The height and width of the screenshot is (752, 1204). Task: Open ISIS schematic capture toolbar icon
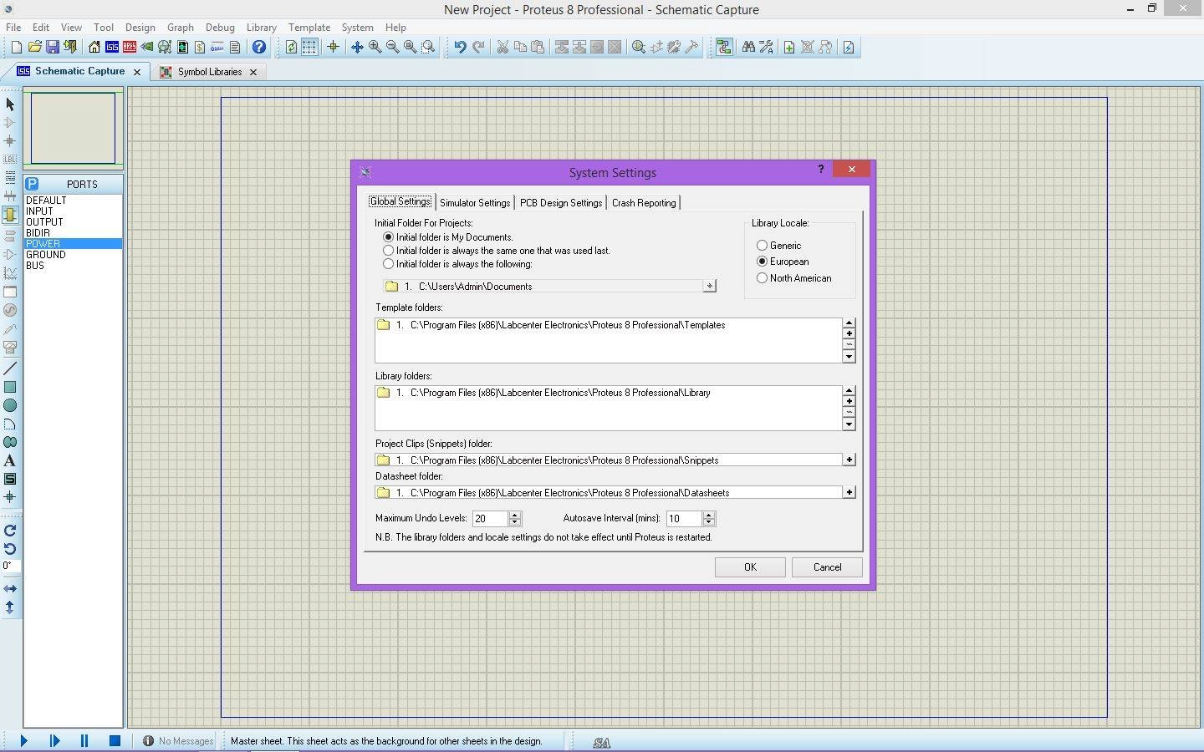click(x=112, y=48)
